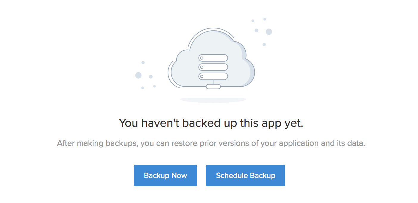Click the topmost dot in the left dot cluster
This screenshot has height=203, width=418.
pyautogui.click(x=143, y=63)
